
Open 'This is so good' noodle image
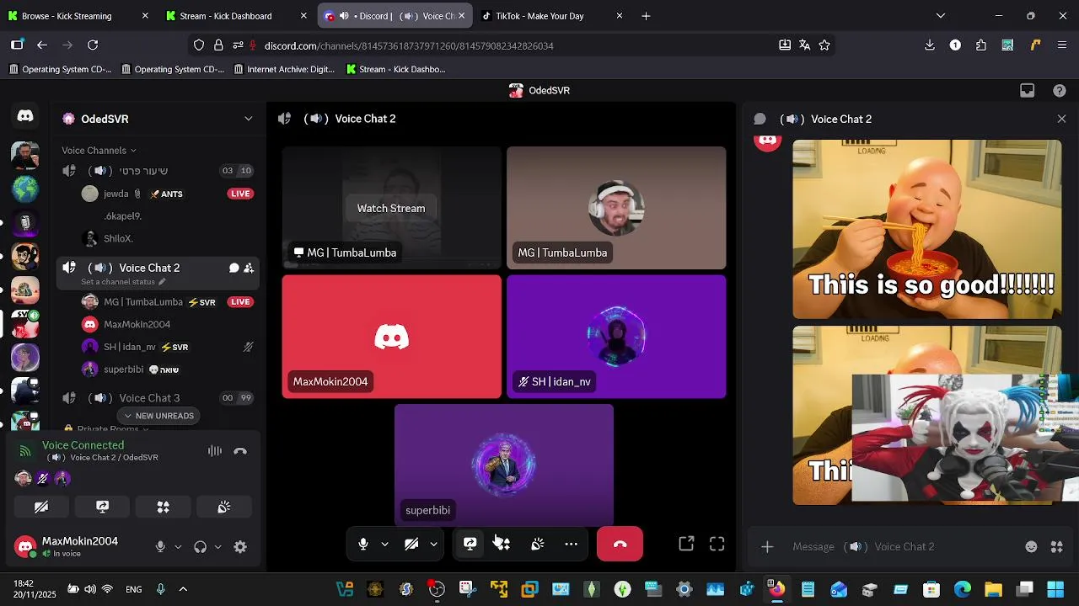pyautogui.click(x=926, y=230)
